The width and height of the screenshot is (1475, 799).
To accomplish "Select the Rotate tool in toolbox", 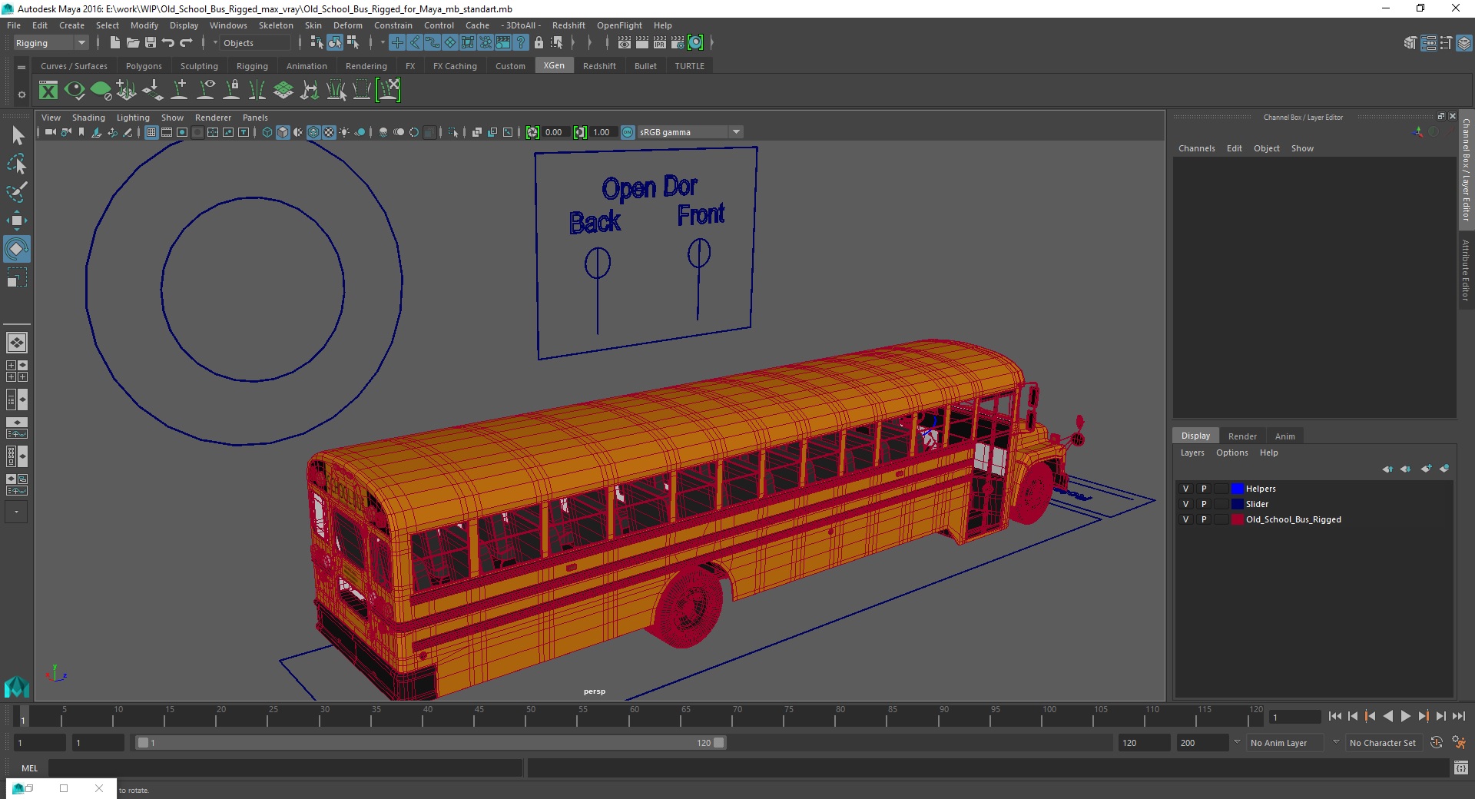I will point(17,249).
